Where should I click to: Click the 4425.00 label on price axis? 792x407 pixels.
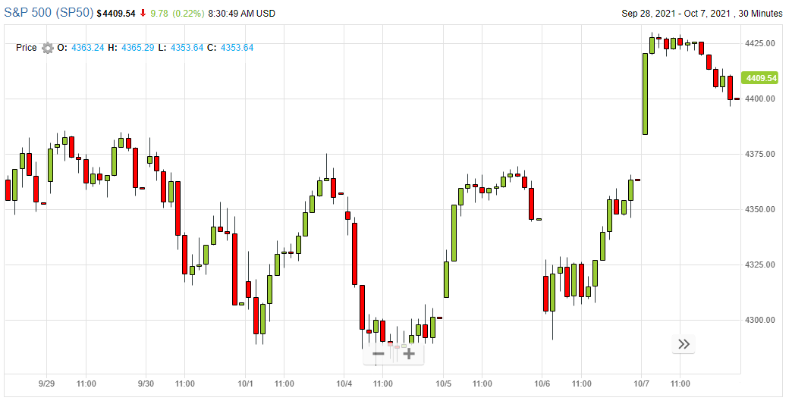(759, 43)
